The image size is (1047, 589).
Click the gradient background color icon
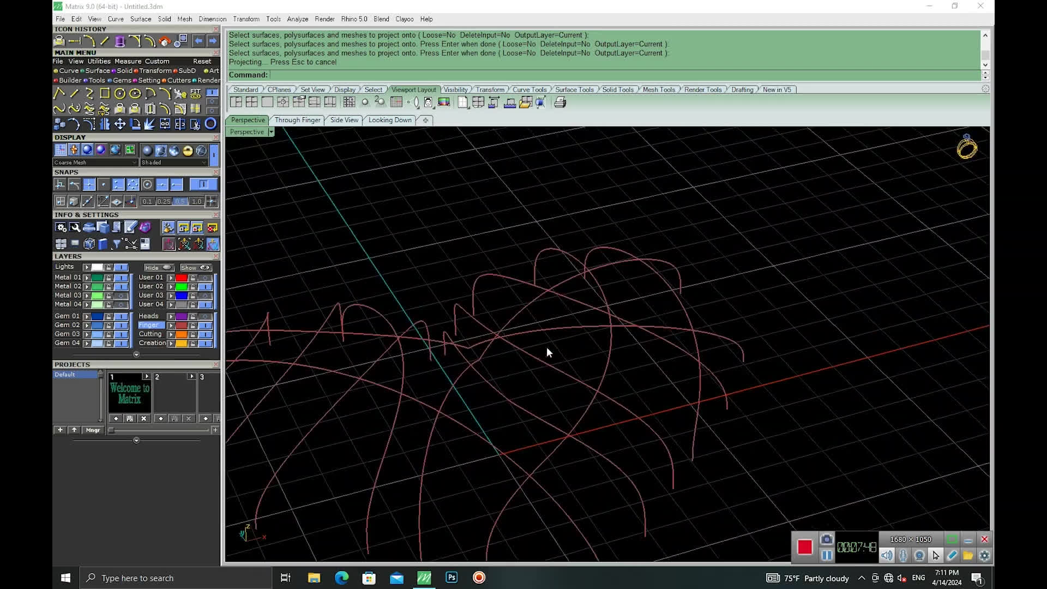(x=444, y=102)
